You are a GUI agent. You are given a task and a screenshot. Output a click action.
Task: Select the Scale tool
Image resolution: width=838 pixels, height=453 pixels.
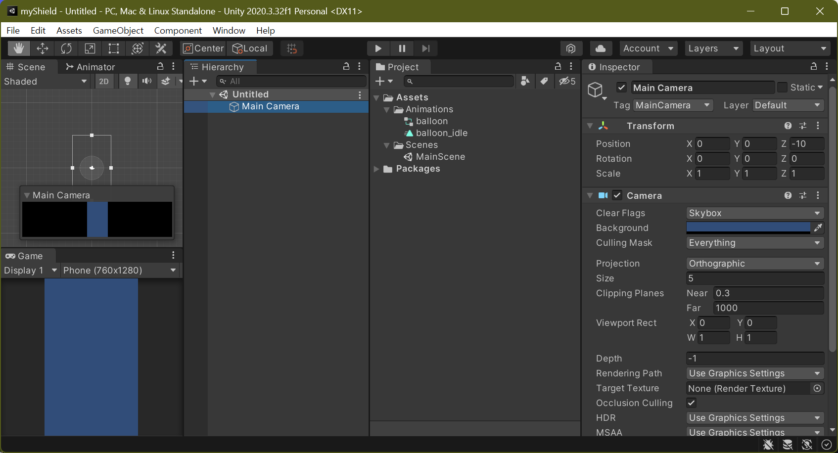[x=90, y=48]
